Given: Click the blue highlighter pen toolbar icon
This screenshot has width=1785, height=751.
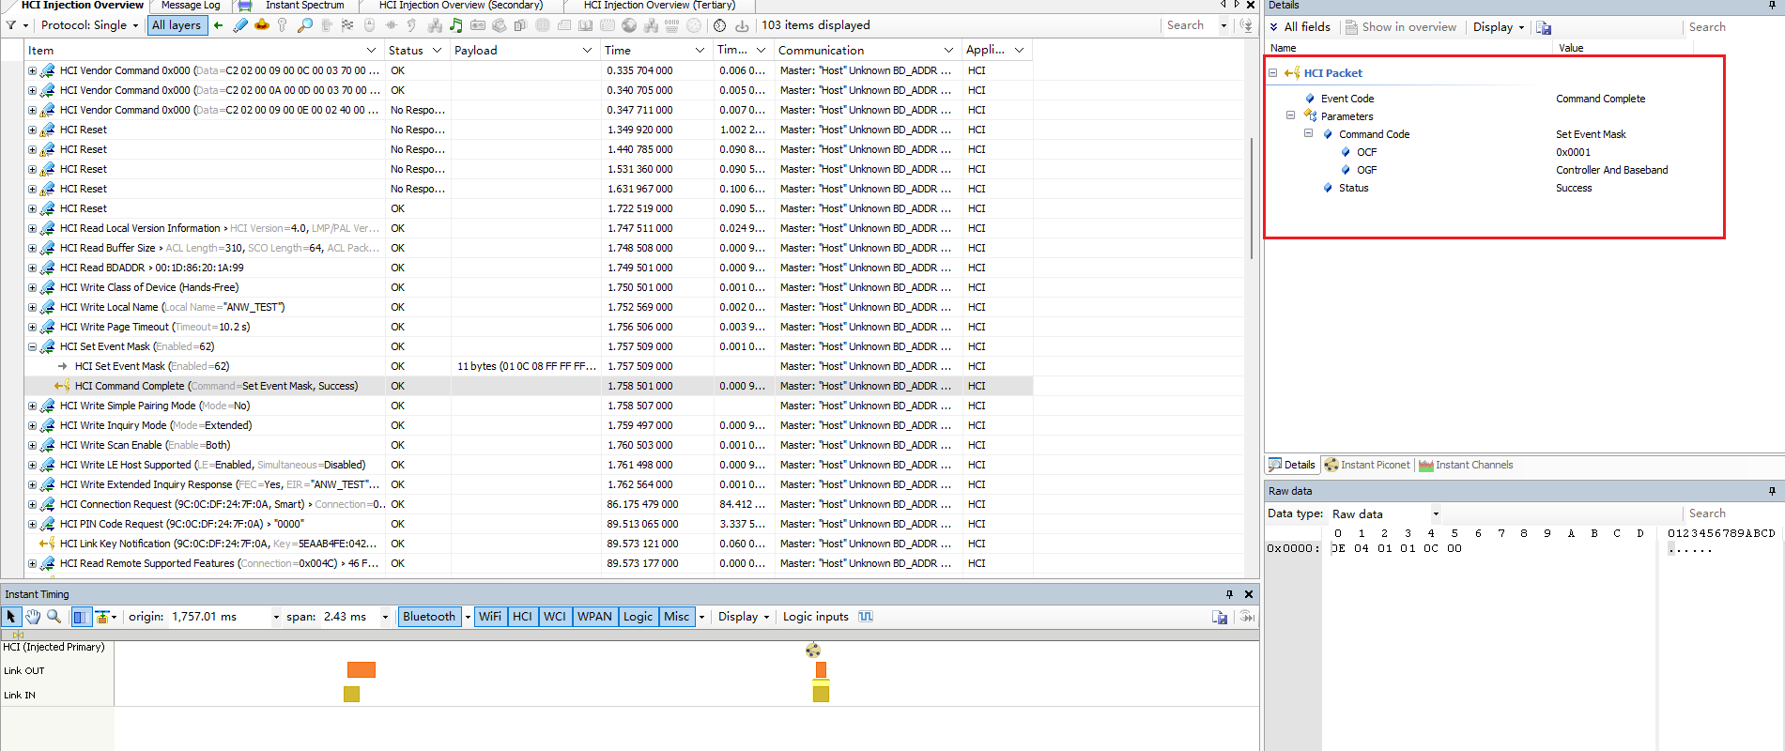Looking at the screenshot, I should pyautogui.click(x=240, y=25).
